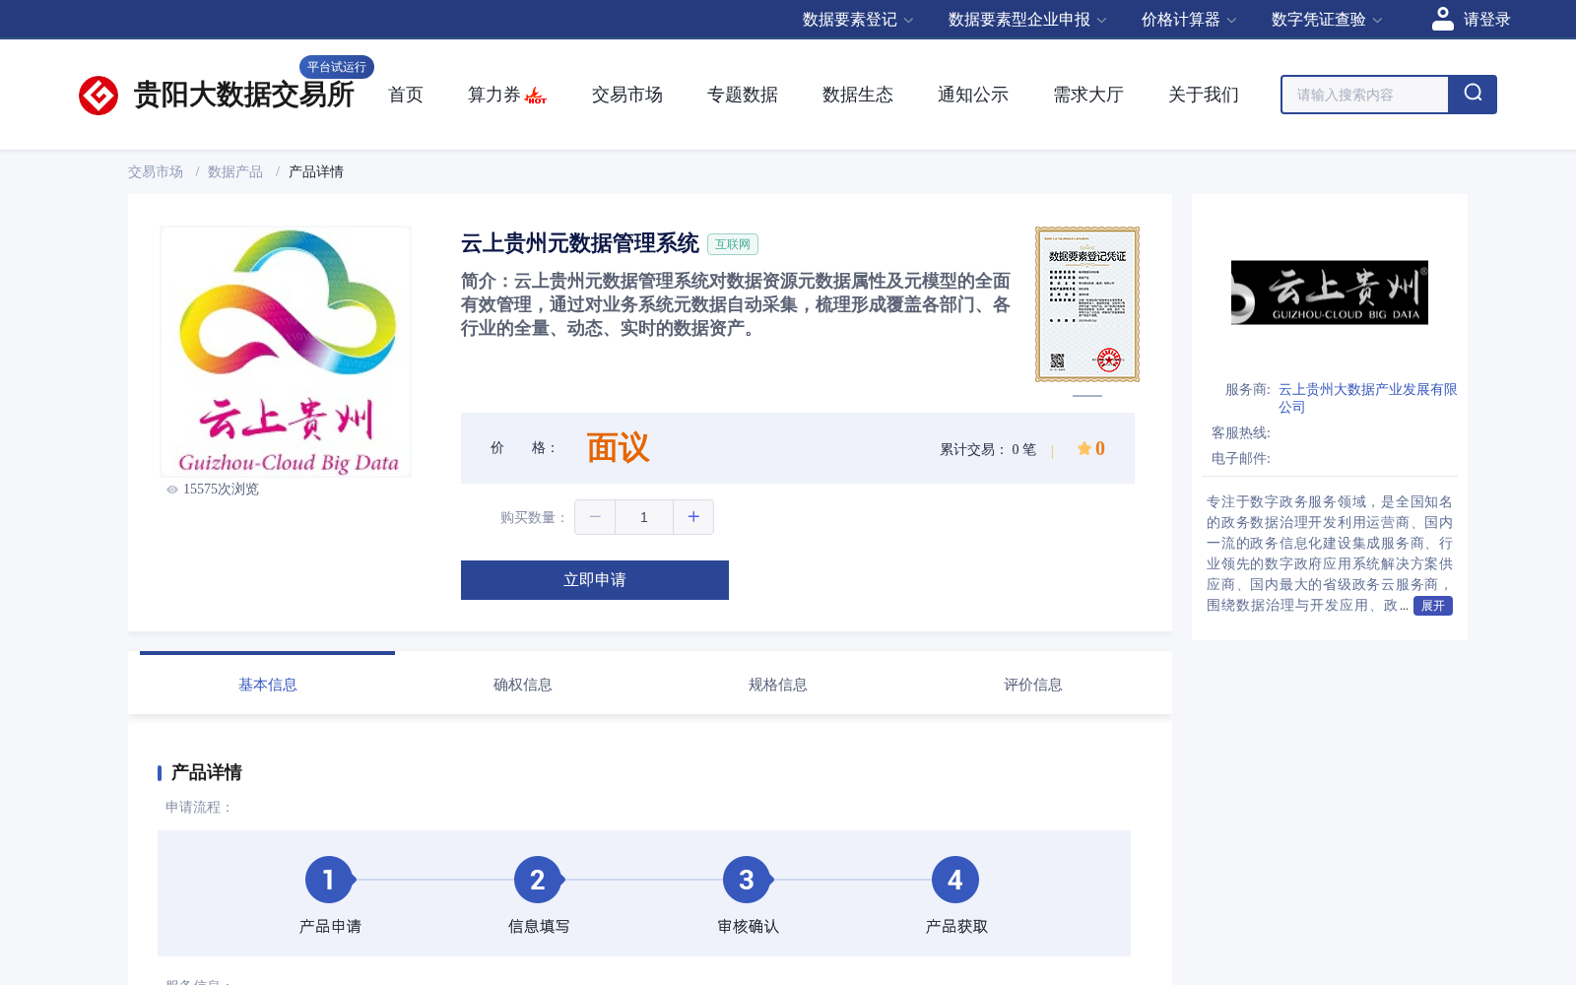Open 专题数据 navigation item
This screenshot has height=985, width=1576.
click(743, 95)
